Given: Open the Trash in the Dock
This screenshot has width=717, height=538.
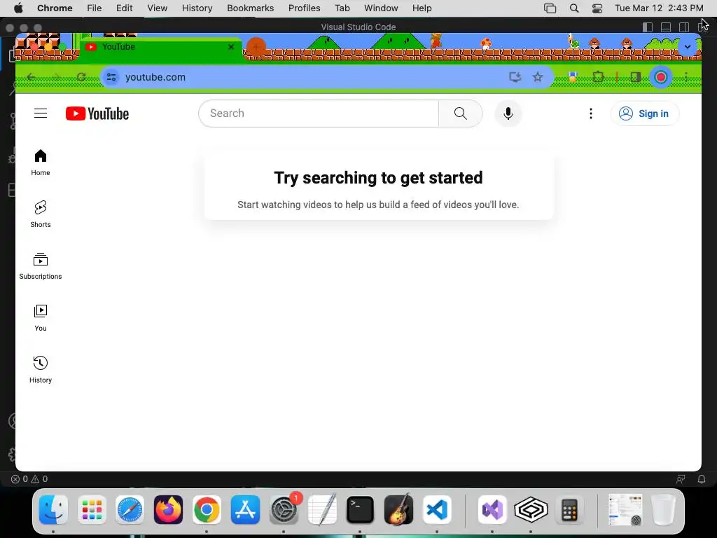Looking at the screenshot, I should tap(664, 510).
